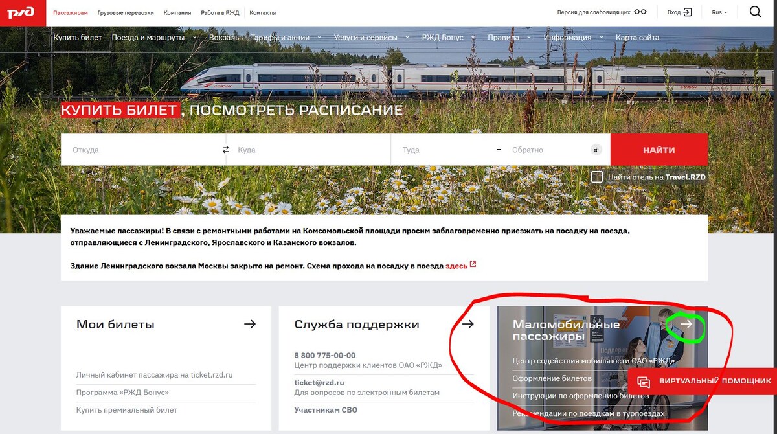Open the Компания section
777x434 pixels.
pos(177,12)
